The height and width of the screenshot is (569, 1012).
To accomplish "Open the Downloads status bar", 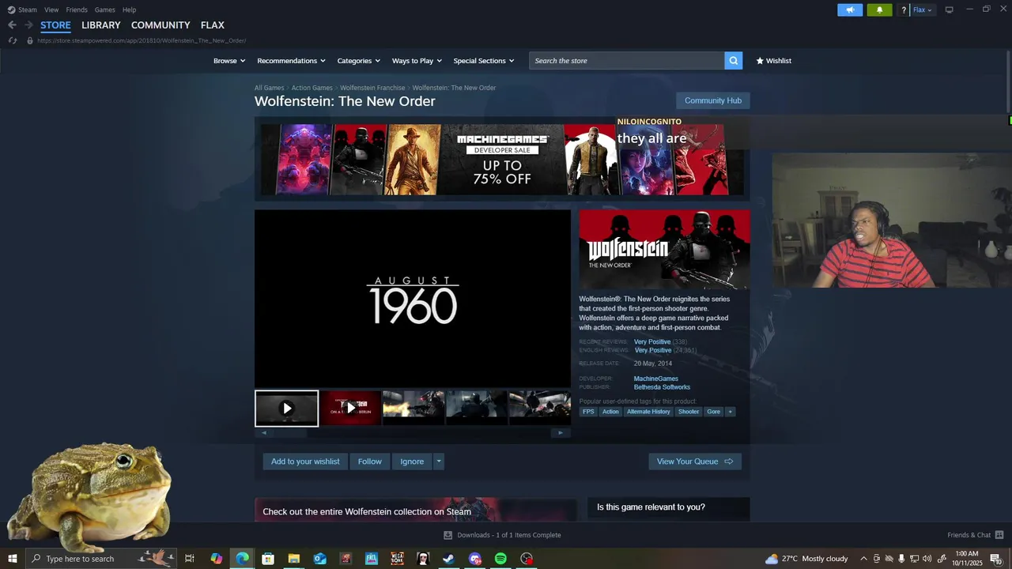I will (502, 535).
